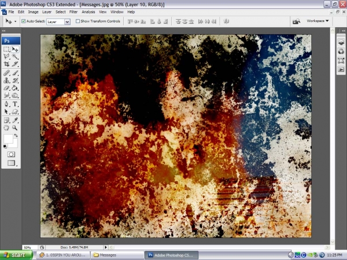The image size is (347, 260).
Task: Select the Eraser tool
Action: tap(6, 88)
